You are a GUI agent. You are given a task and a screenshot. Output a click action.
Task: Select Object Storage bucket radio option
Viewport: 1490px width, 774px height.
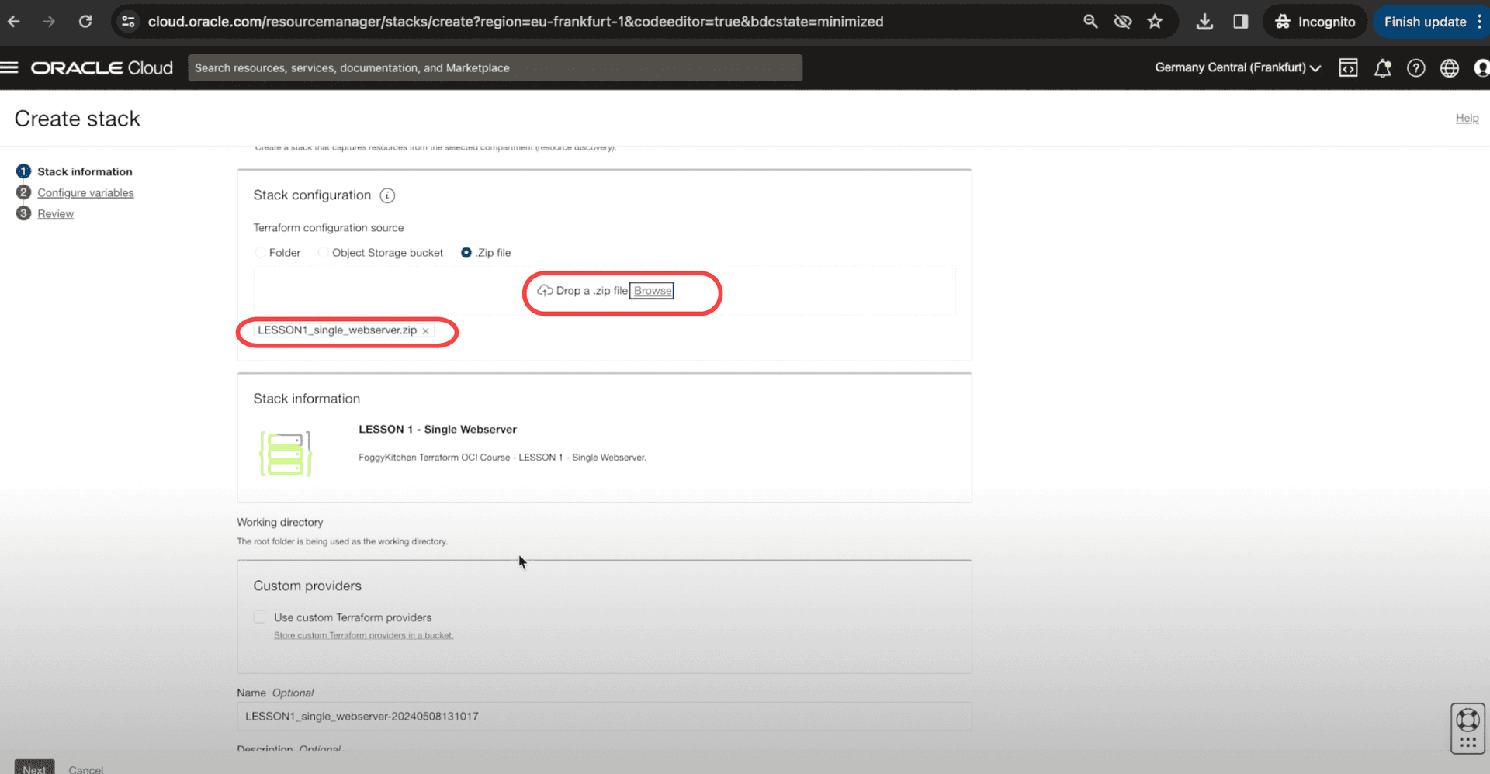(323, 253)
